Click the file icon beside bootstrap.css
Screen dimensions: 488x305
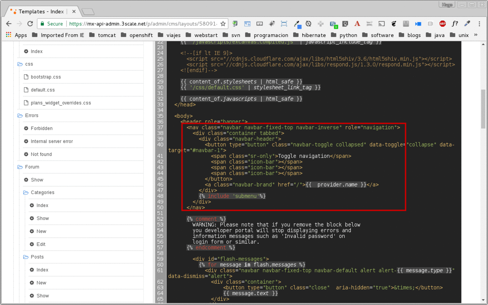tap(26, 77)
